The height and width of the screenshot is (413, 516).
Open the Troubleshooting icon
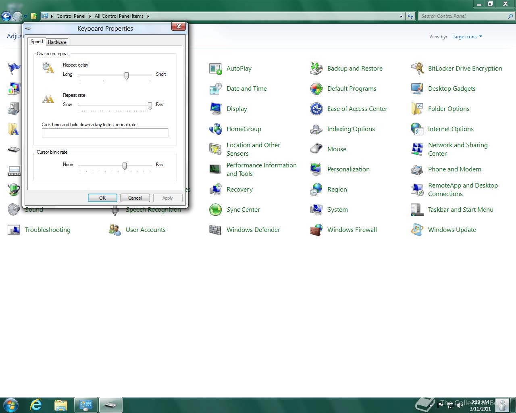coord(14,230)
